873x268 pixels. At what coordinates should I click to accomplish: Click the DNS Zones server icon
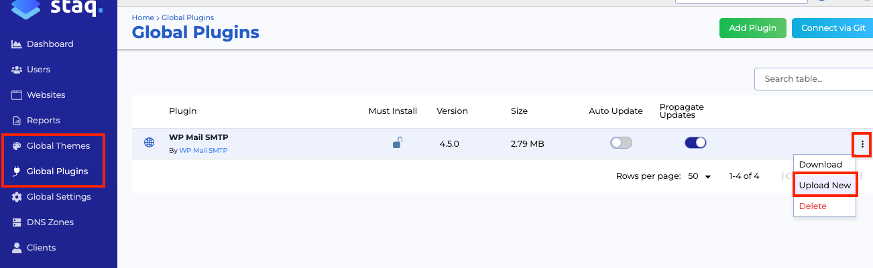17,222
